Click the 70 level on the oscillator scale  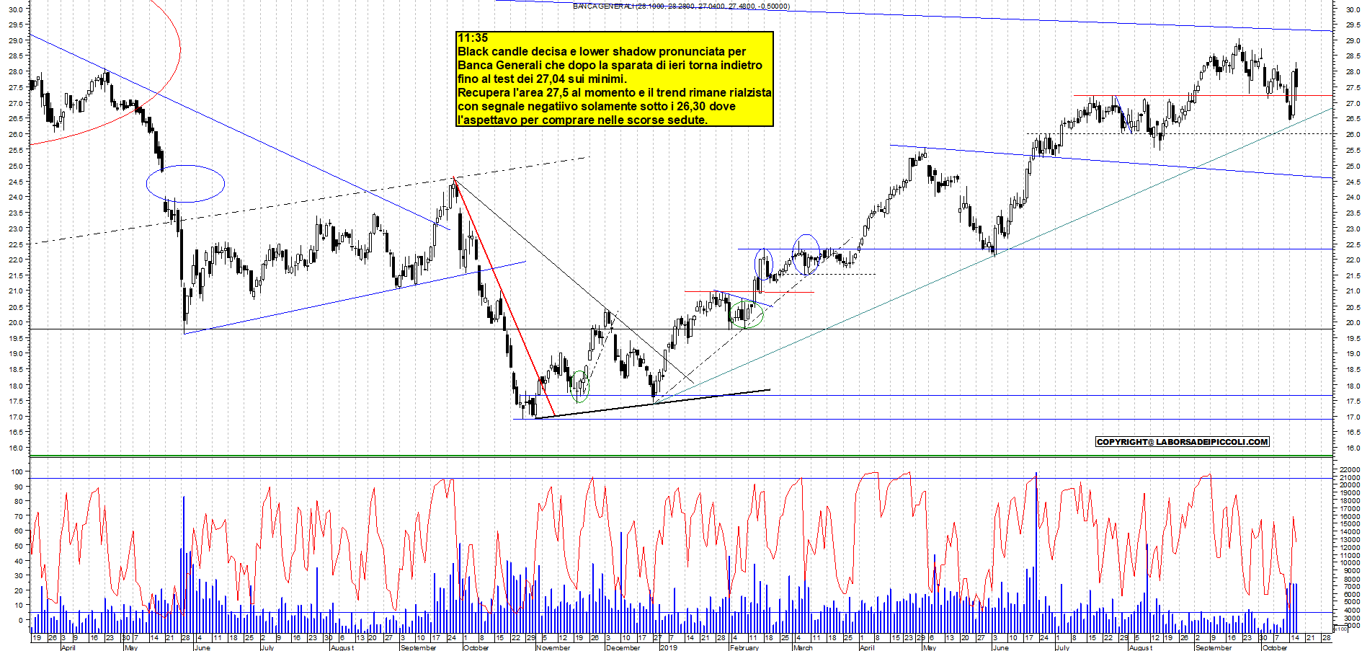point(18,516)
